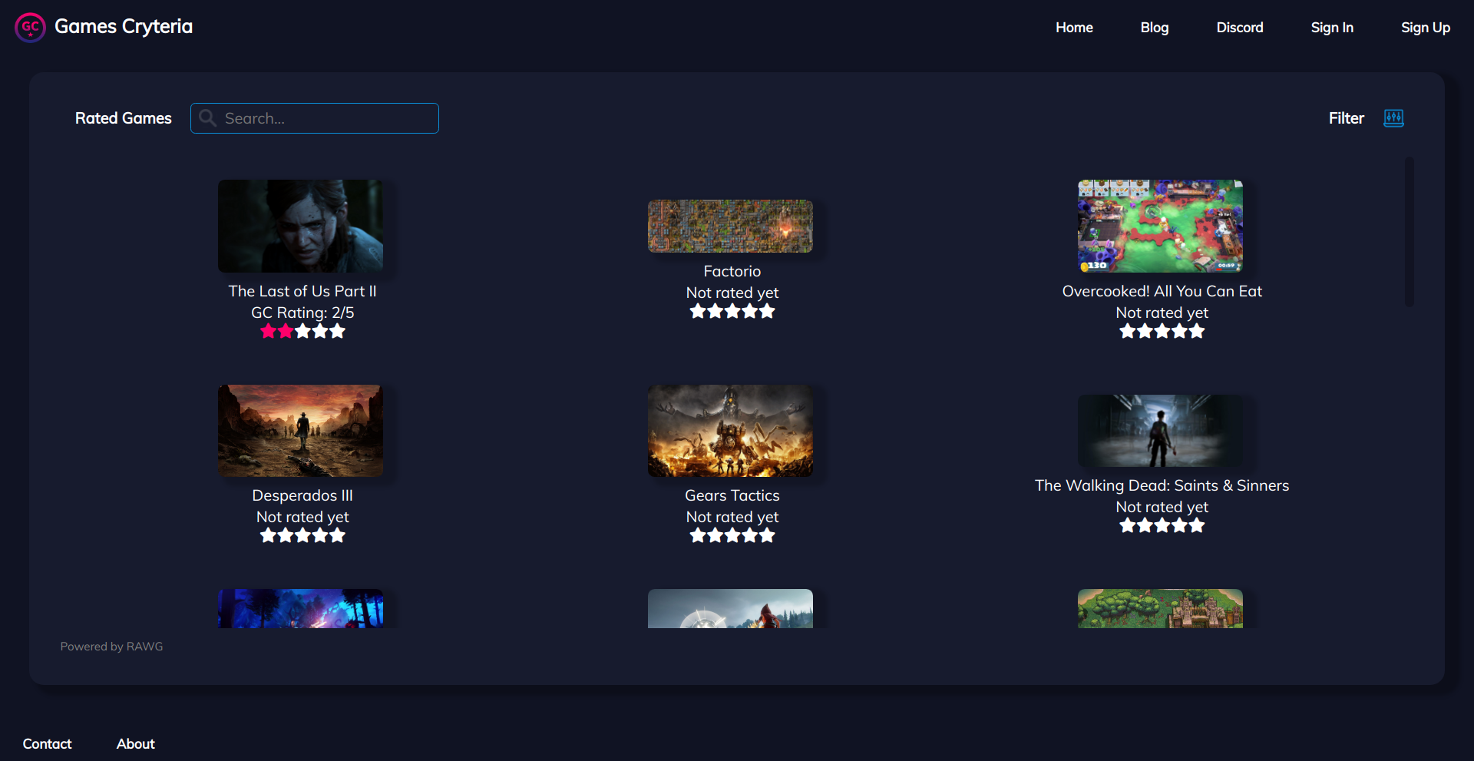Rate Overcooked! All You Can Eat four stars
This screenshot has height=761, width=1474.
click(x=1179, y=332)
